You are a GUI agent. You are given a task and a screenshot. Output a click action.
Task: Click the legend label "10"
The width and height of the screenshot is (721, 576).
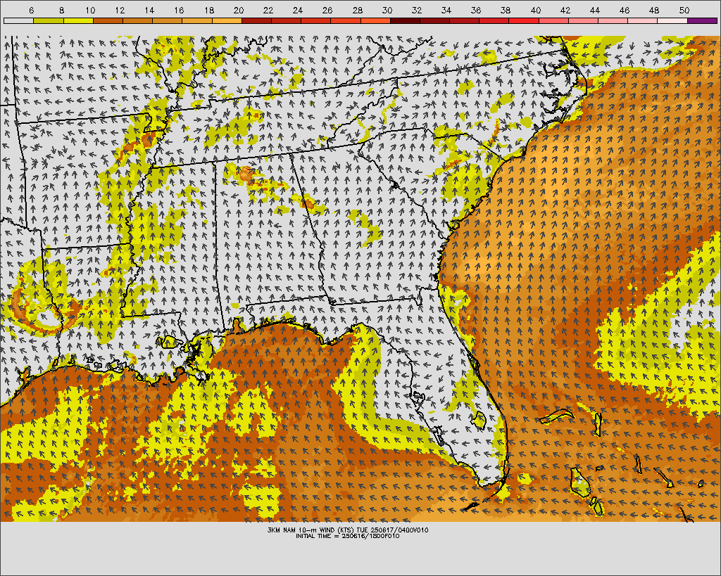(90, 10)
